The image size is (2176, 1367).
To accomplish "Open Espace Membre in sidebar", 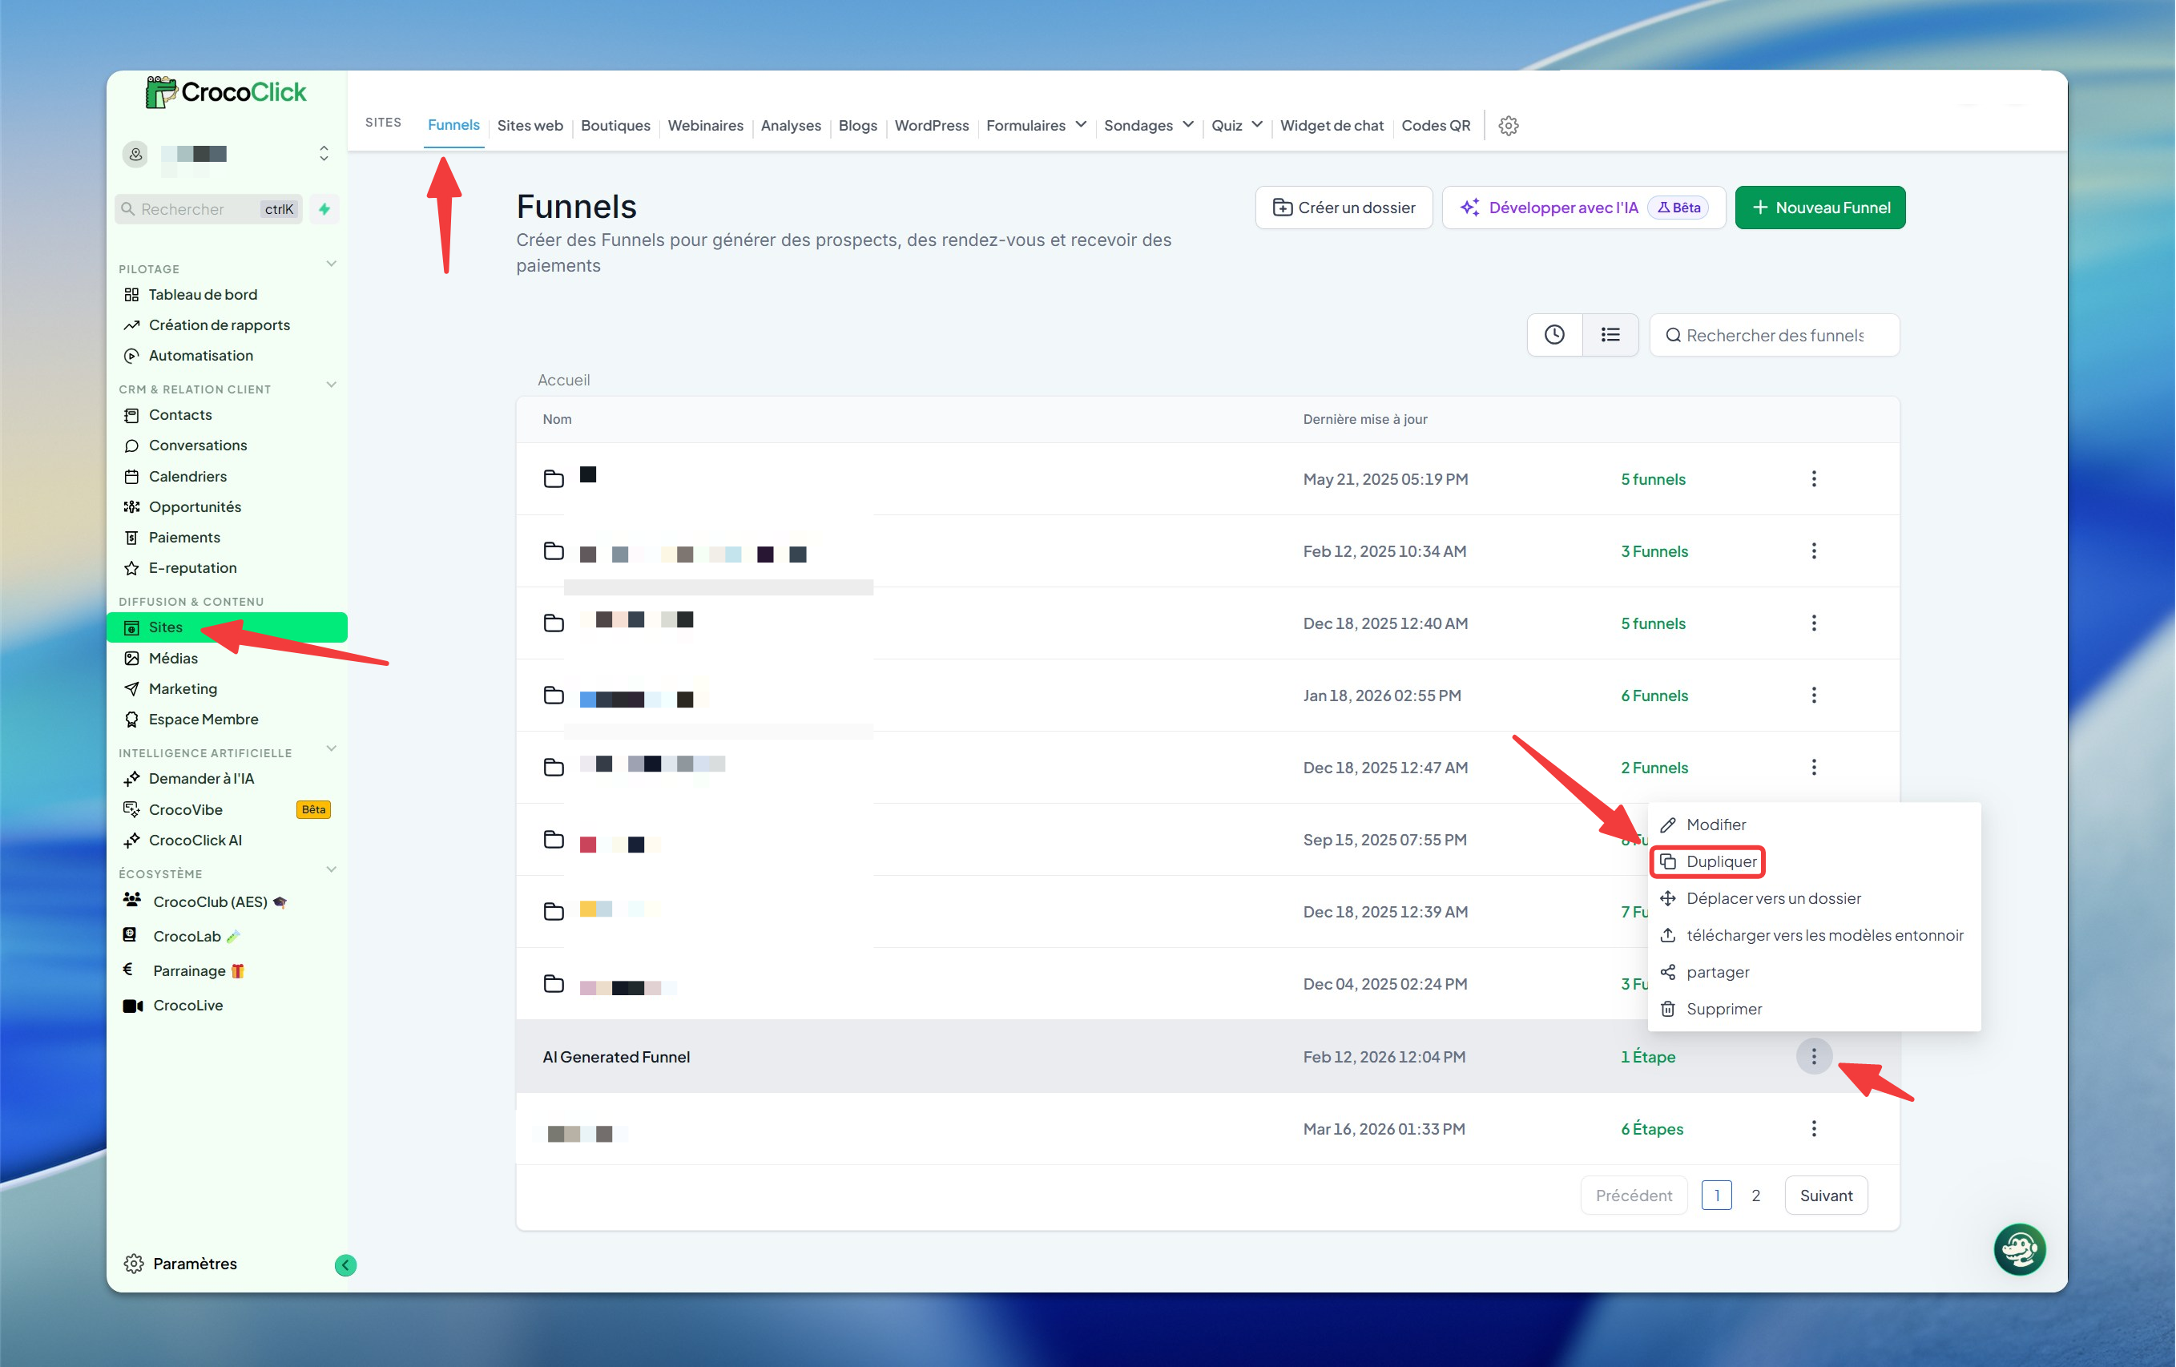I will [x=203, y=720].
